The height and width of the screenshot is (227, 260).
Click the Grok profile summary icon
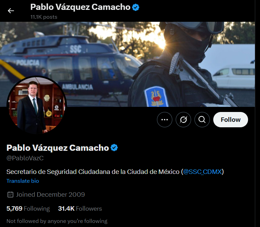click(x=183, y=120)
